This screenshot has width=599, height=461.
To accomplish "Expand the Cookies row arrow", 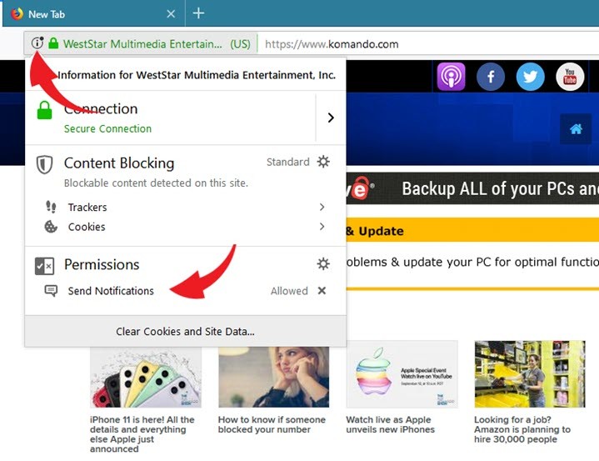I will pyautogui.click(x=322, y=227).
